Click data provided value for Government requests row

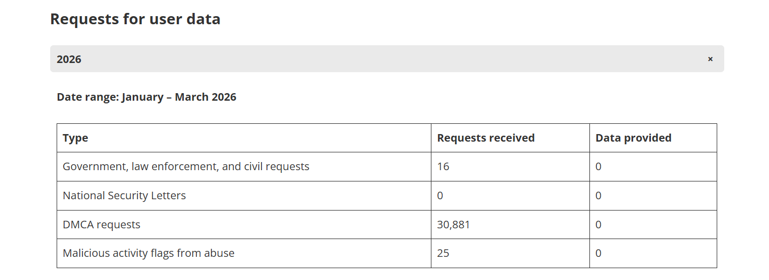(x=599, y=167)
